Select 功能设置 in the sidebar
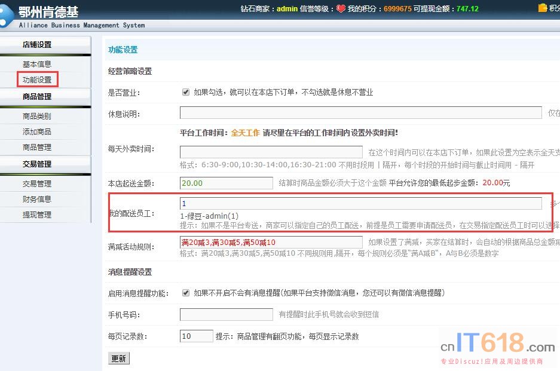 (x=37, y=79)
